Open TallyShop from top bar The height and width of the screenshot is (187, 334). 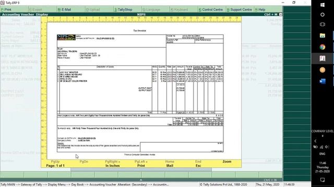pos(123,9)
